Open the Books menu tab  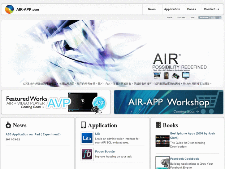coord(192,9)
